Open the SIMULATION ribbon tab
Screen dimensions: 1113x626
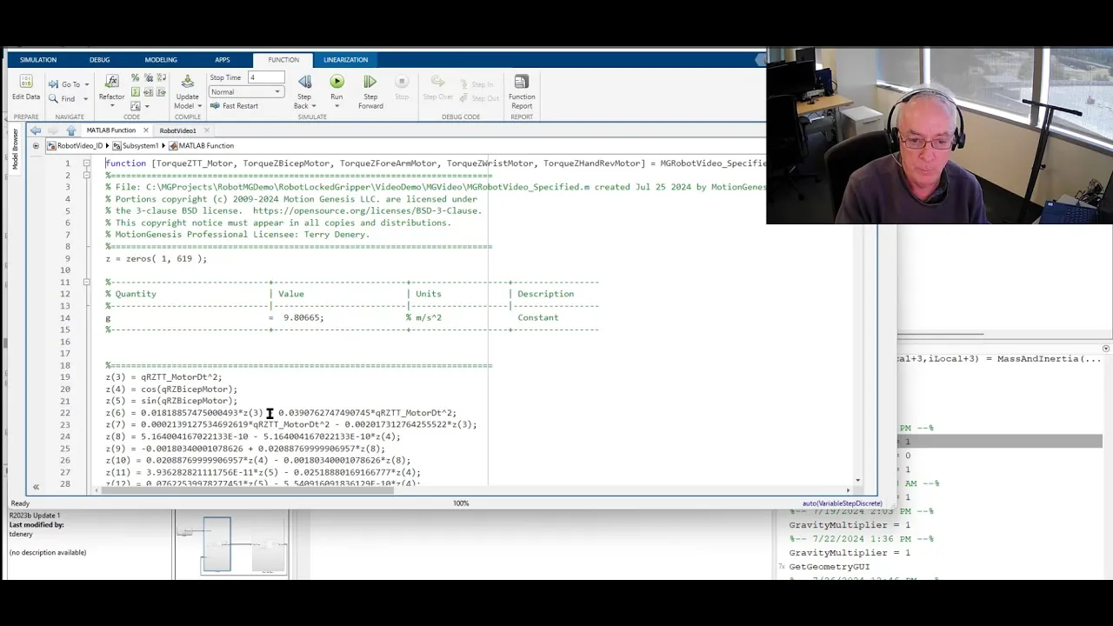[x=38, y=60]
